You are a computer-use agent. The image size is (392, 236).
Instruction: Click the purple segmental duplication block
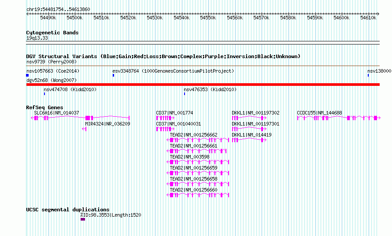point(83,219)
